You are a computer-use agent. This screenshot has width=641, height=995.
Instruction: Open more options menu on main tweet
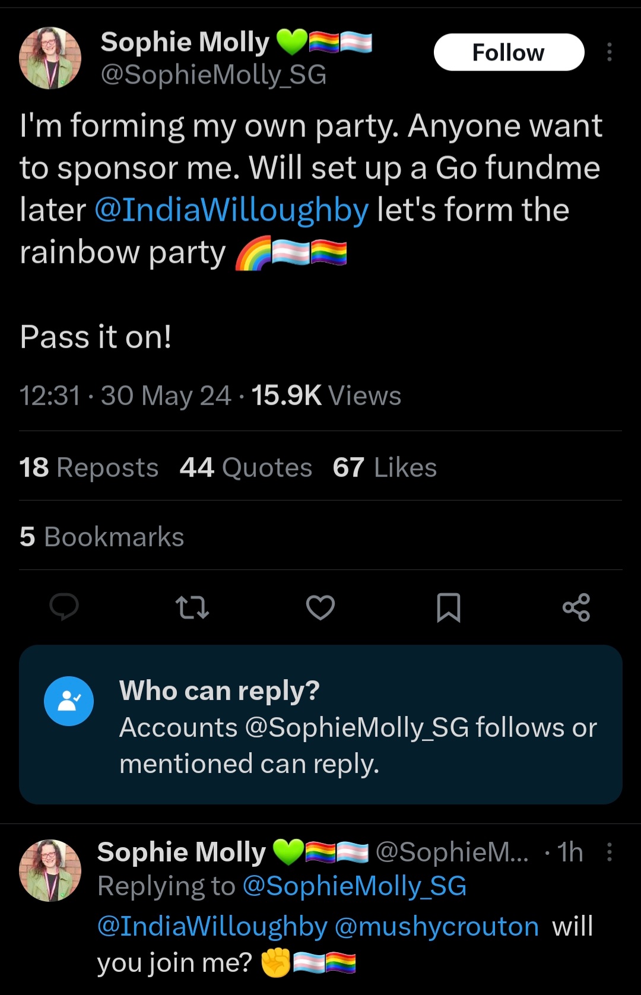coord(609,52)
